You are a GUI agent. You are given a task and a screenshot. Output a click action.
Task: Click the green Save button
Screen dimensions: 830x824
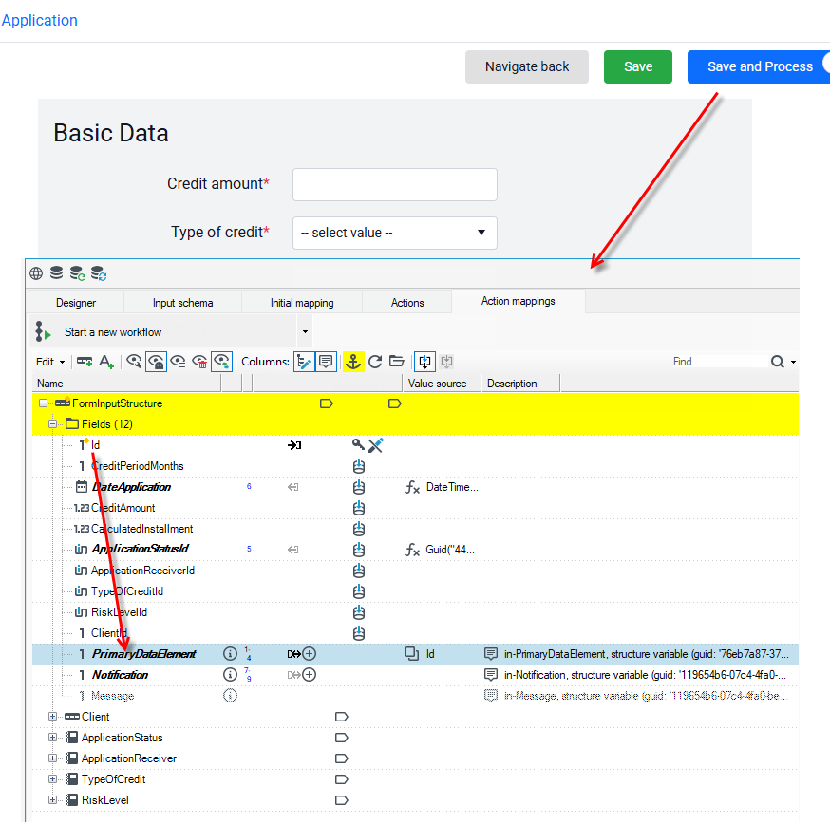[638, 66]
